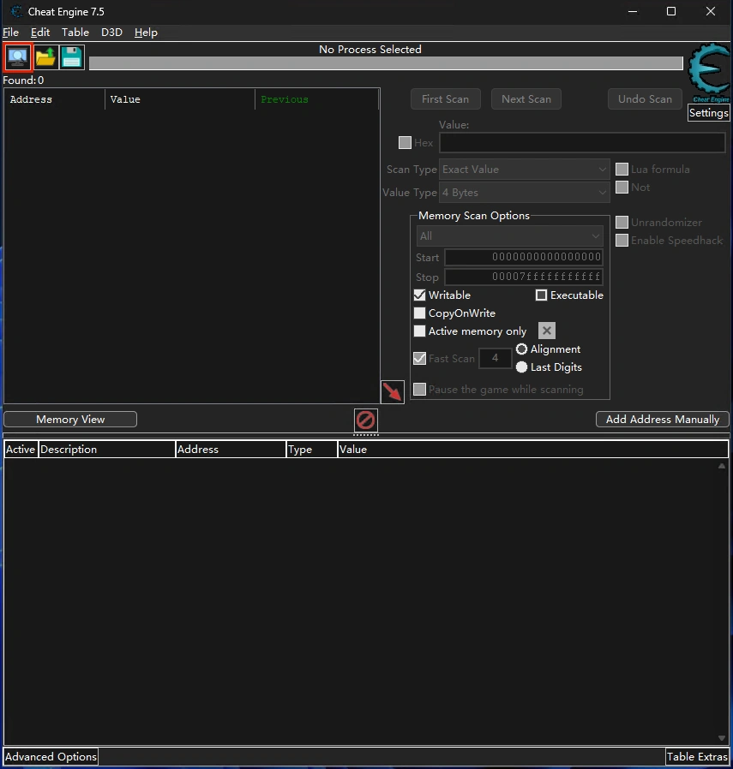Click the address list scroll down arrow

pyautogui.click(x=722, y=738)
